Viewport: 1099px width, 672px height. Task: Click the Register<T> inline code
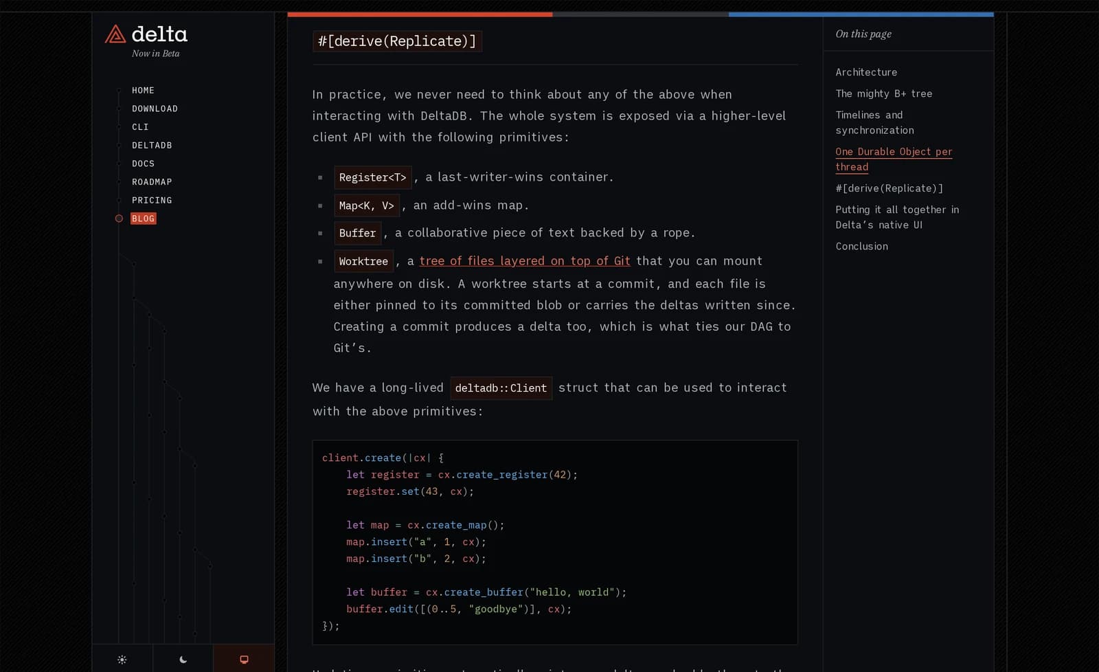[373, 177]
